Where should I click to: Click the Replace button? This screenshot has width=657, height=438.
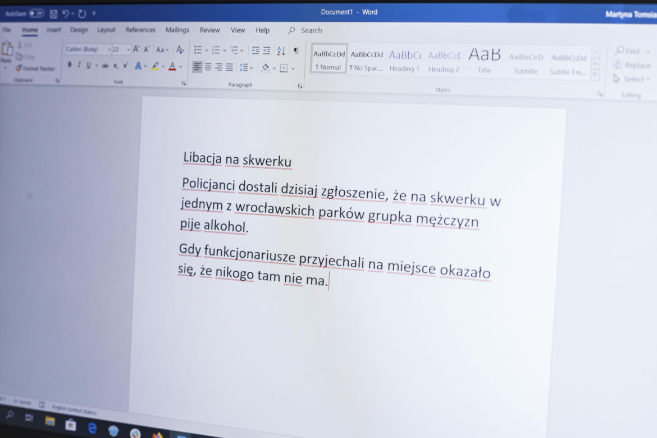pos(632,65)
